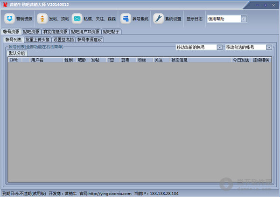Switch to 设置签名档 sub-tab

(x=63, y=40)
